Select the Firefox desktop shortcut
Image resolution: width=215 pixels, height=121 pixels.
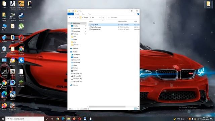[4, 107]
